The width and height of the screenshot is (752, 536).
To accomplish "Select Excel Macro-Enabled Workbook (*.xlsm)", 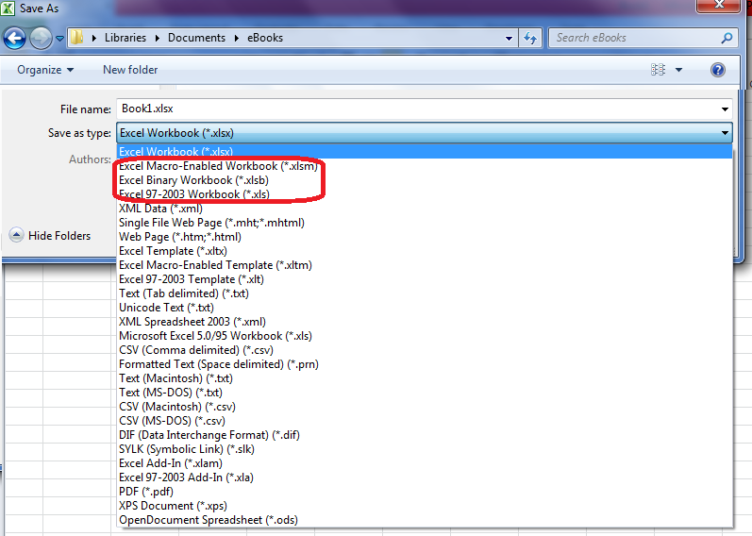I will pos(425,166).
